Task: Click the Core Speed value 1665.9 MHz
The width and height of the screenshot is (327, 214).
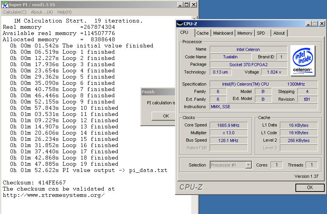Action: coord(228,125)
